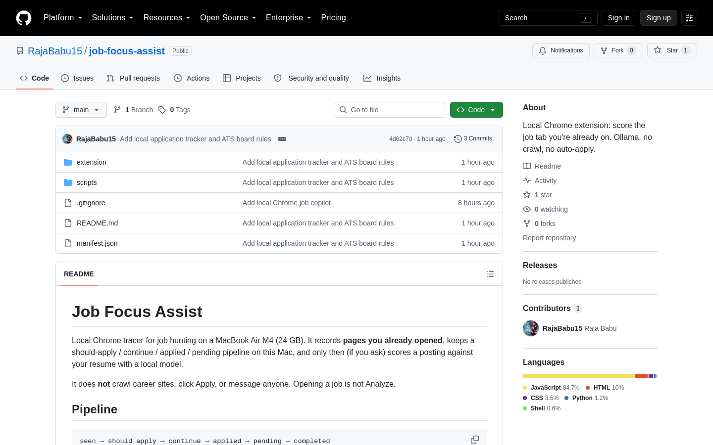Open the README outline list icon

coord(490,274)
